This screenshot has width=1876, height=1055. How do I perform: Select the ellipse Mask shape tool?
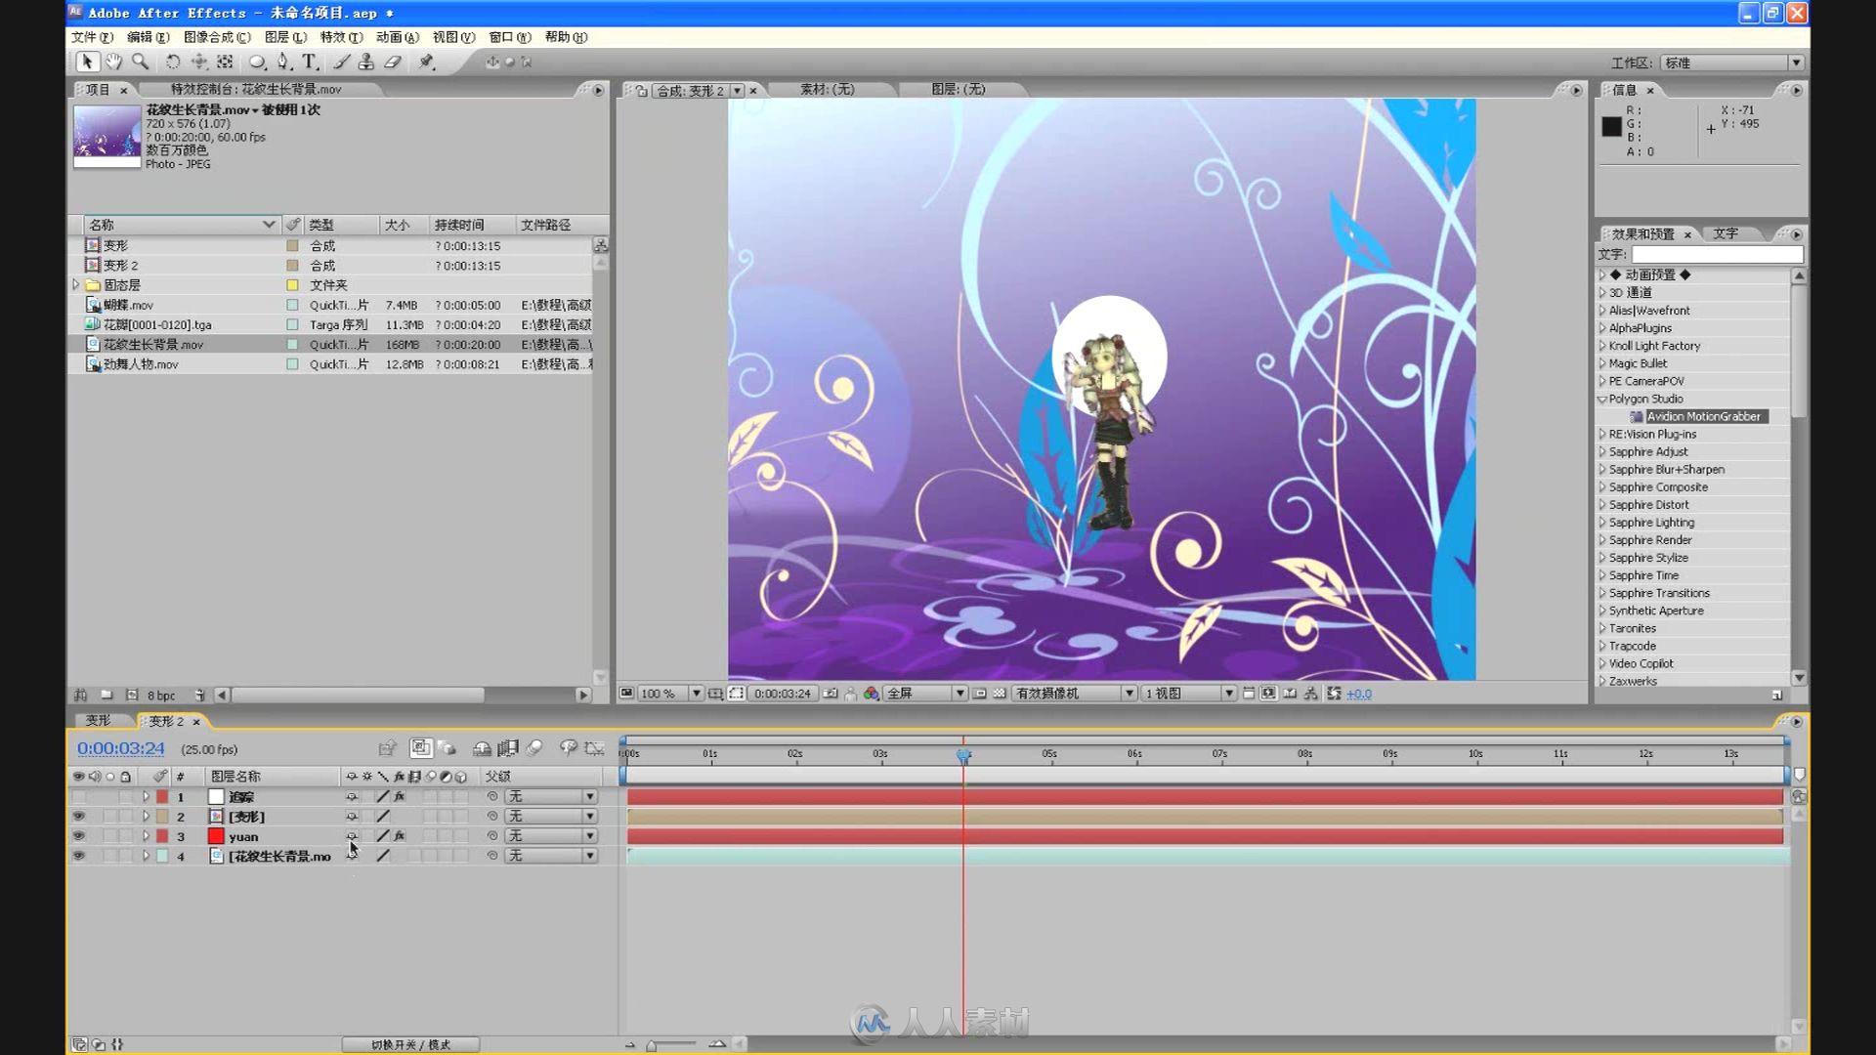[x=257, y=62]
